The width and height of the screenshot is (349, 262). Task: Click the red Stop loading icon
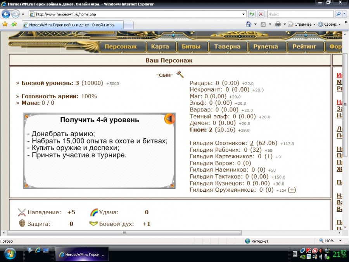[x=261, y=14]
